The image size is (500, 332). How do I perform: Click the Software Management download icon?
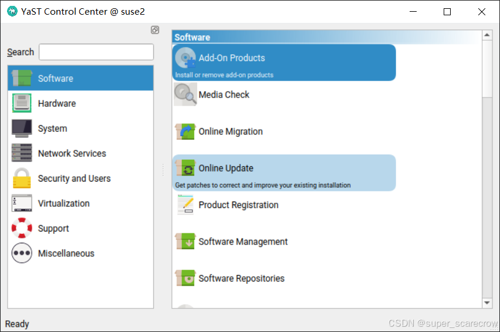185,242
